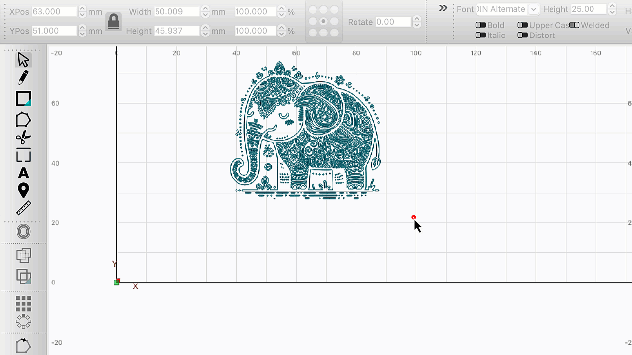Activate the scissors cut shapes tool

tap(23, 137)
